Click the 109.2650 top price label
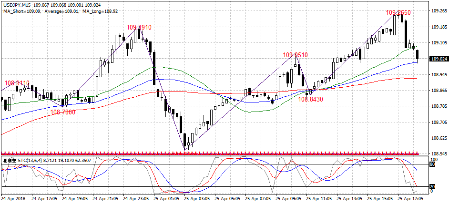Viewport: 449px width, 204px height. pos(398,12)
